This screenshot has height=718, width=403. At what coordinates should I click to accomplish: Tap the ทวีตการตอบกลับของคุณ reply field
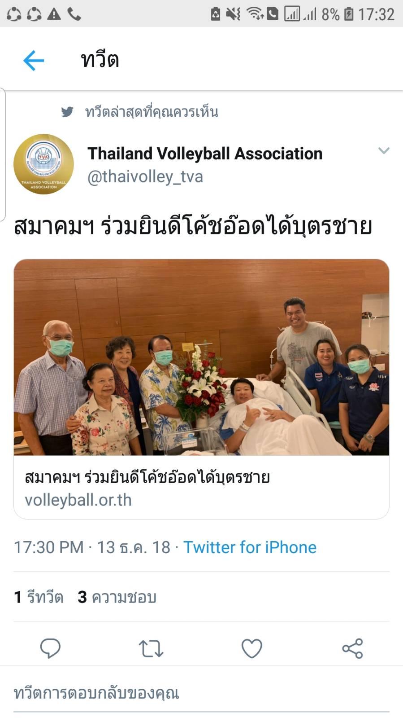coord(201,694)
